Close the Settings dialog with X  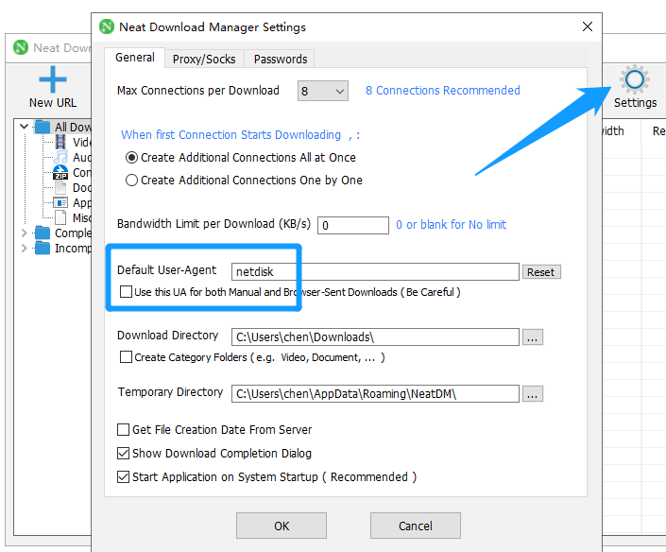pos(588,26)
